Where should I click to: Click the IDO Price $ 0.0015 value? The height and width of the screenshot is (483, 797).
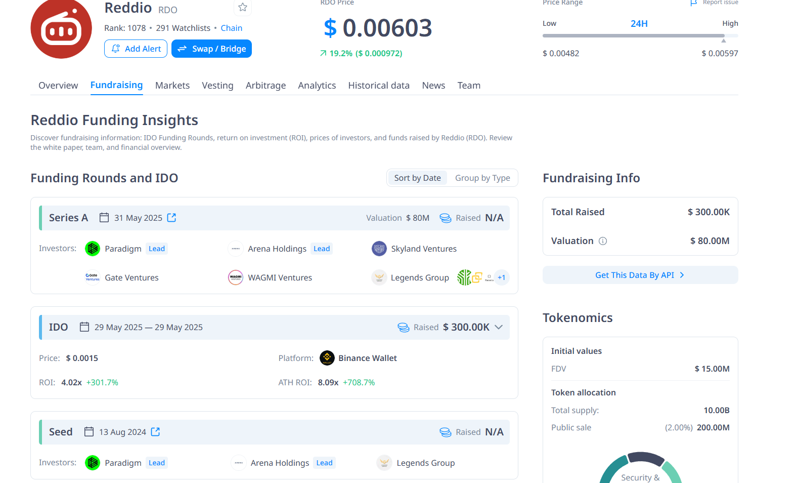82,358
